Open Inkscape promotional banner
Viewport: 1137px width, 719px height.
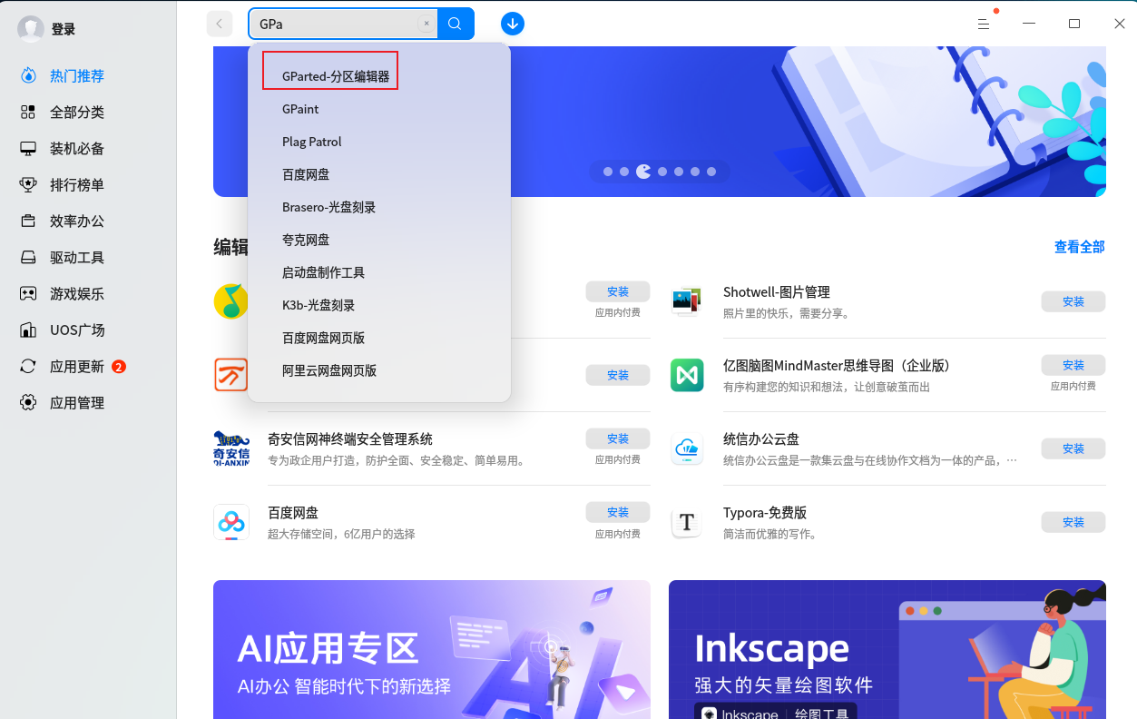(887, 649)
